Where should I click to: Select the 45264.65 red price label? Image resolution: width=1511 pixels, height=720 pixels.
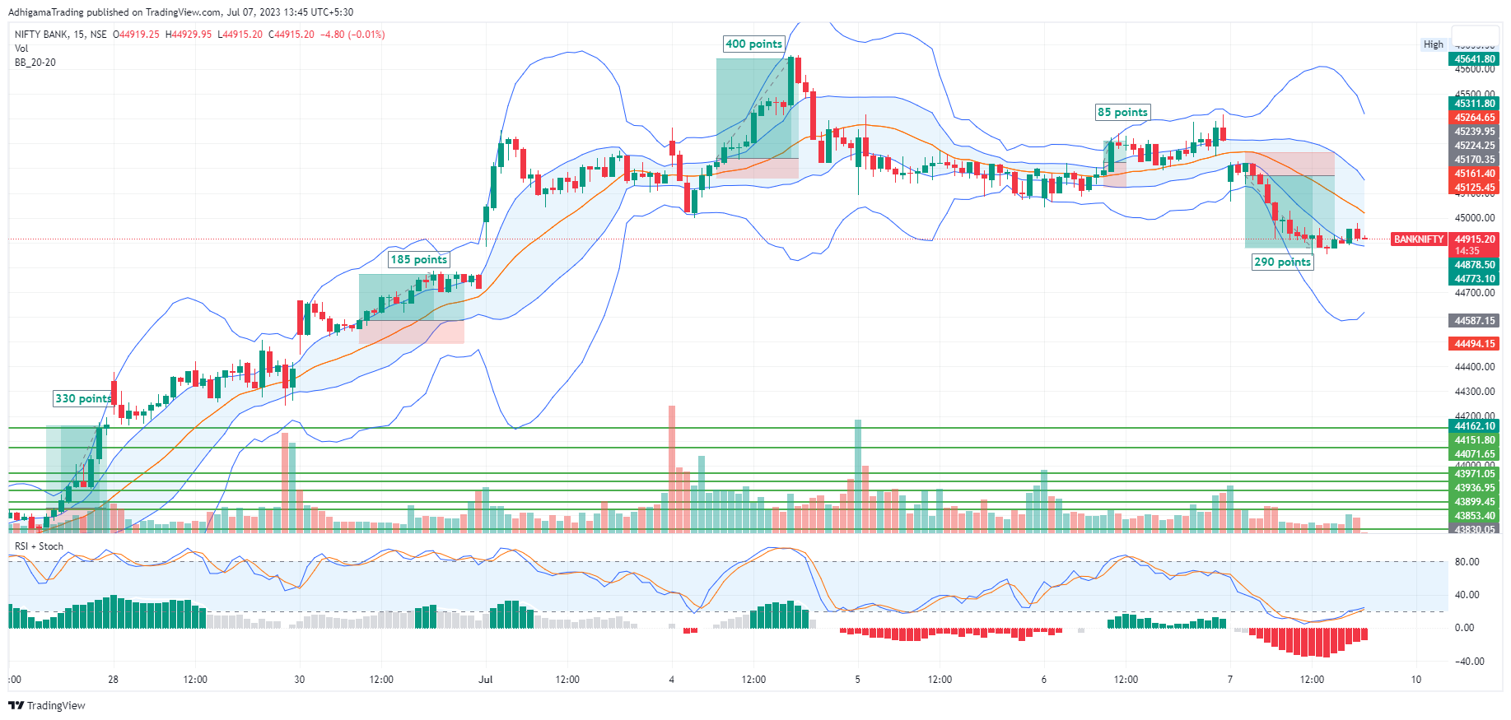[x=1474, y=118]
